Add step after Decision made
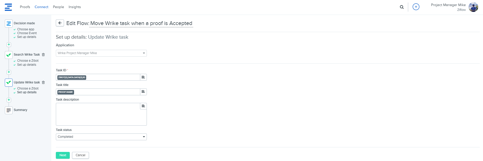Viewport: 483px width, 161px height. point(9,44)
